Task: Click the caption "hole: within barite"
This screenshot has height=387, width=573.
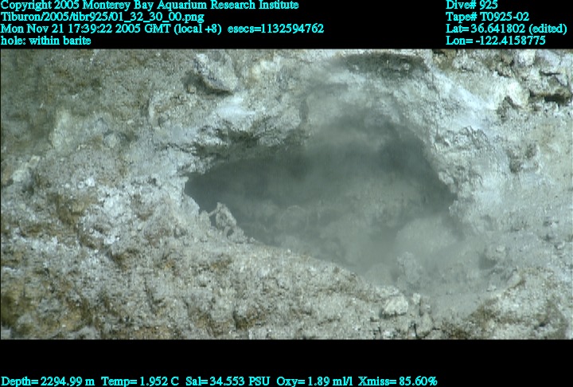Action: (45, 41)
